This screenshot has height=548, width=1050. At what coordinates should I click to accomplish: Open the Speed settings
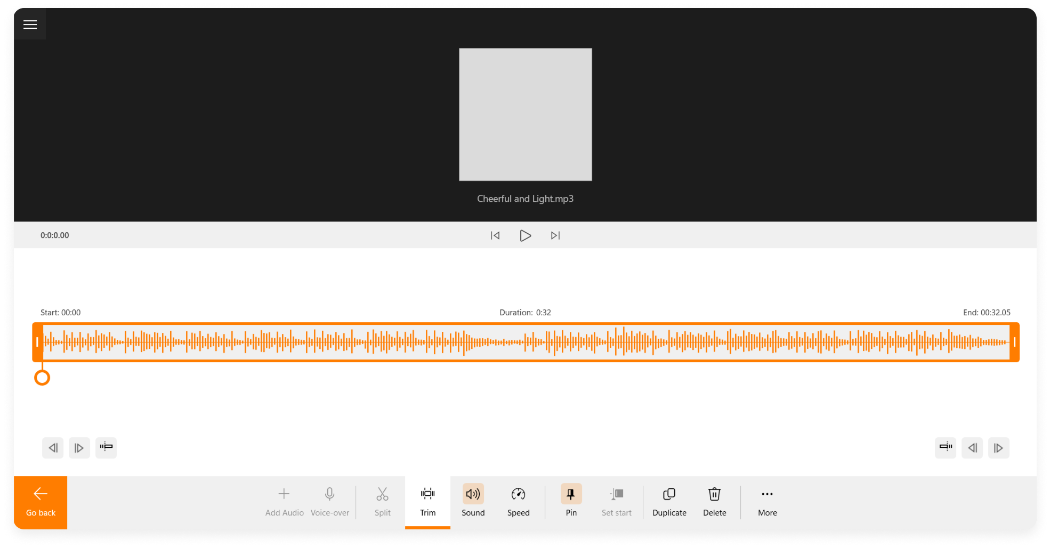pyautogui.click(x=518, y=502)
